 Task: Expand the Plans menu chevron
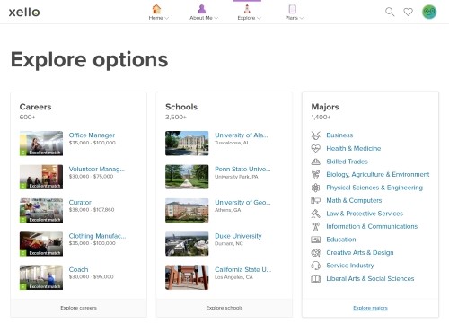click(x=302, y=18)
